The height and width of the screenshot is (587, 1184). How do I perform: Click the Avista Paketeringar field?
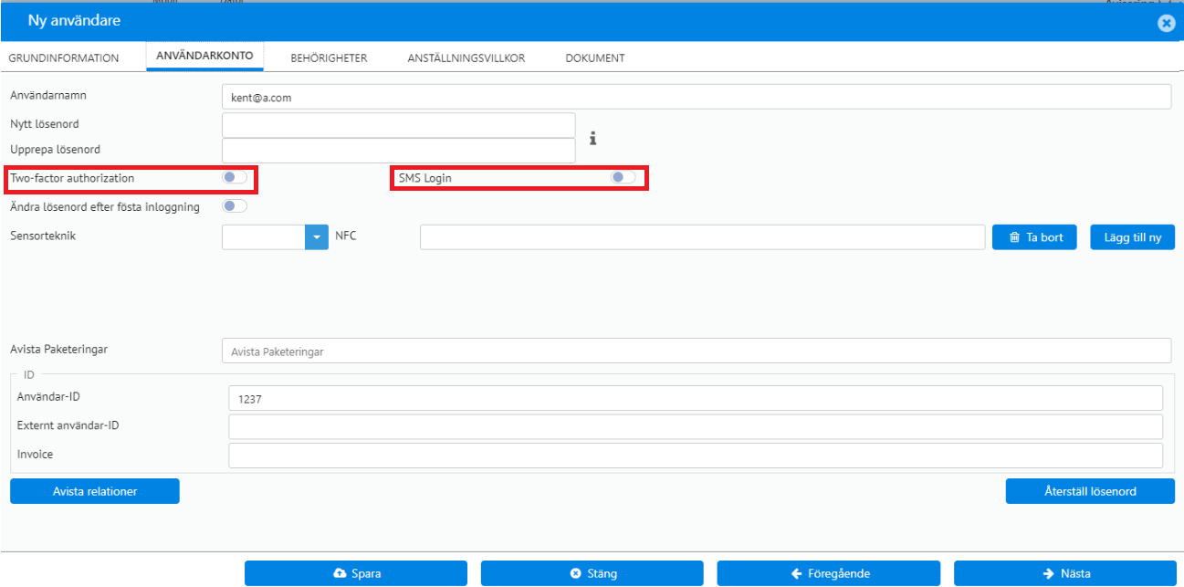[697, 351]
